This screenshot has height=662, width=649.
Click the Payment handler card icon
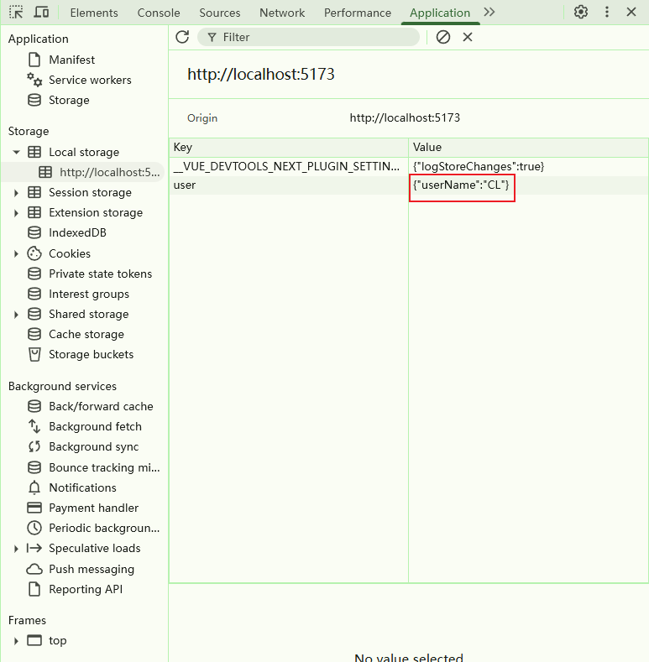(34, 508)
